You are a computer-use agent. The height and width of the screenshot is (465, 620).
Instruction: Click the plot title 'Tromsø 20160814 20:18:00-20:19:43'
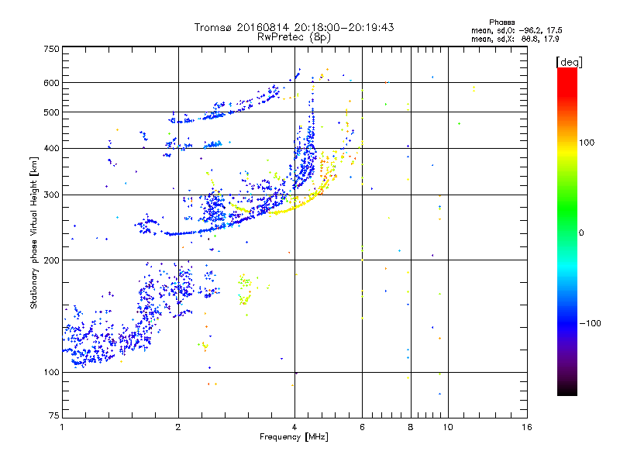[x=294, y=27]
